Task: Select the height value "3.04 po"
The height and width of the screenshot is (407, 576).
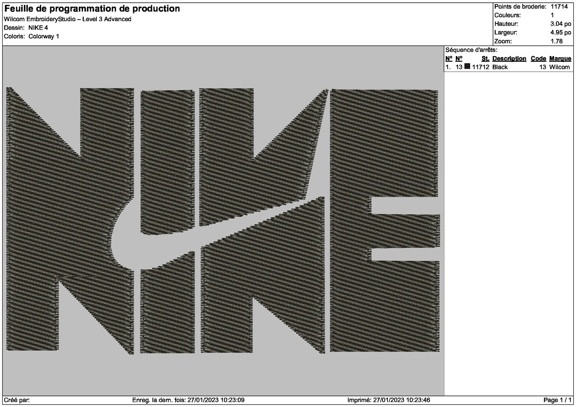Action: pyautogui.click(x=561, y=24)
